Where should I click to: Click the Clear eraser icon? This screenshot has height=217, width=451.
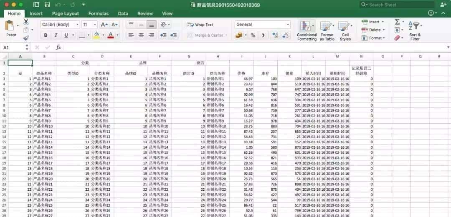coord(397,38)
